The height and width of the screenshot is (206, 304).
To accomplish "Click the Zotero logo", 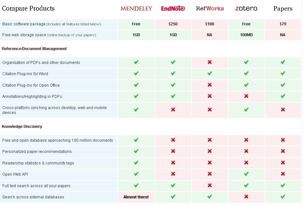I will click(246, 8).
